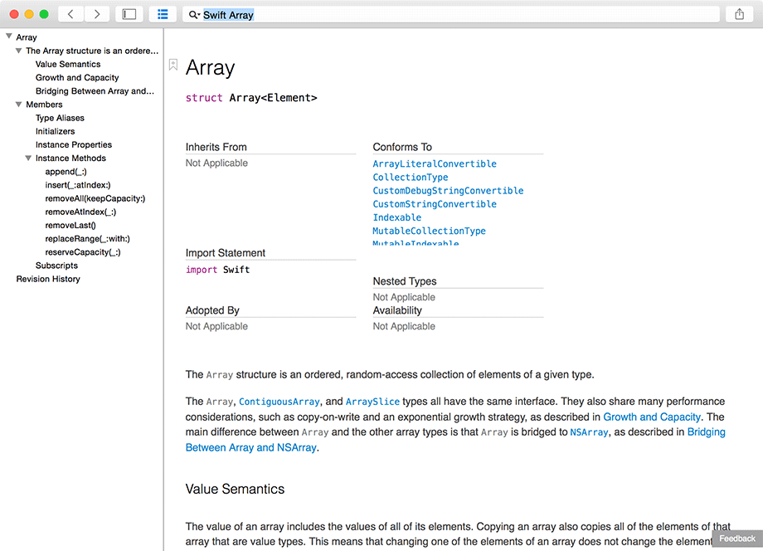Screen dimensions: 763x551
Task: Follow the NSArray link in paragraph
Action: pos(589,432)
